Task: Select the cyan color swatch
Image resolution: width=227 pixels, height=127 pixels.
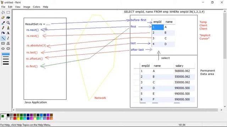Action: click(25, 119)
